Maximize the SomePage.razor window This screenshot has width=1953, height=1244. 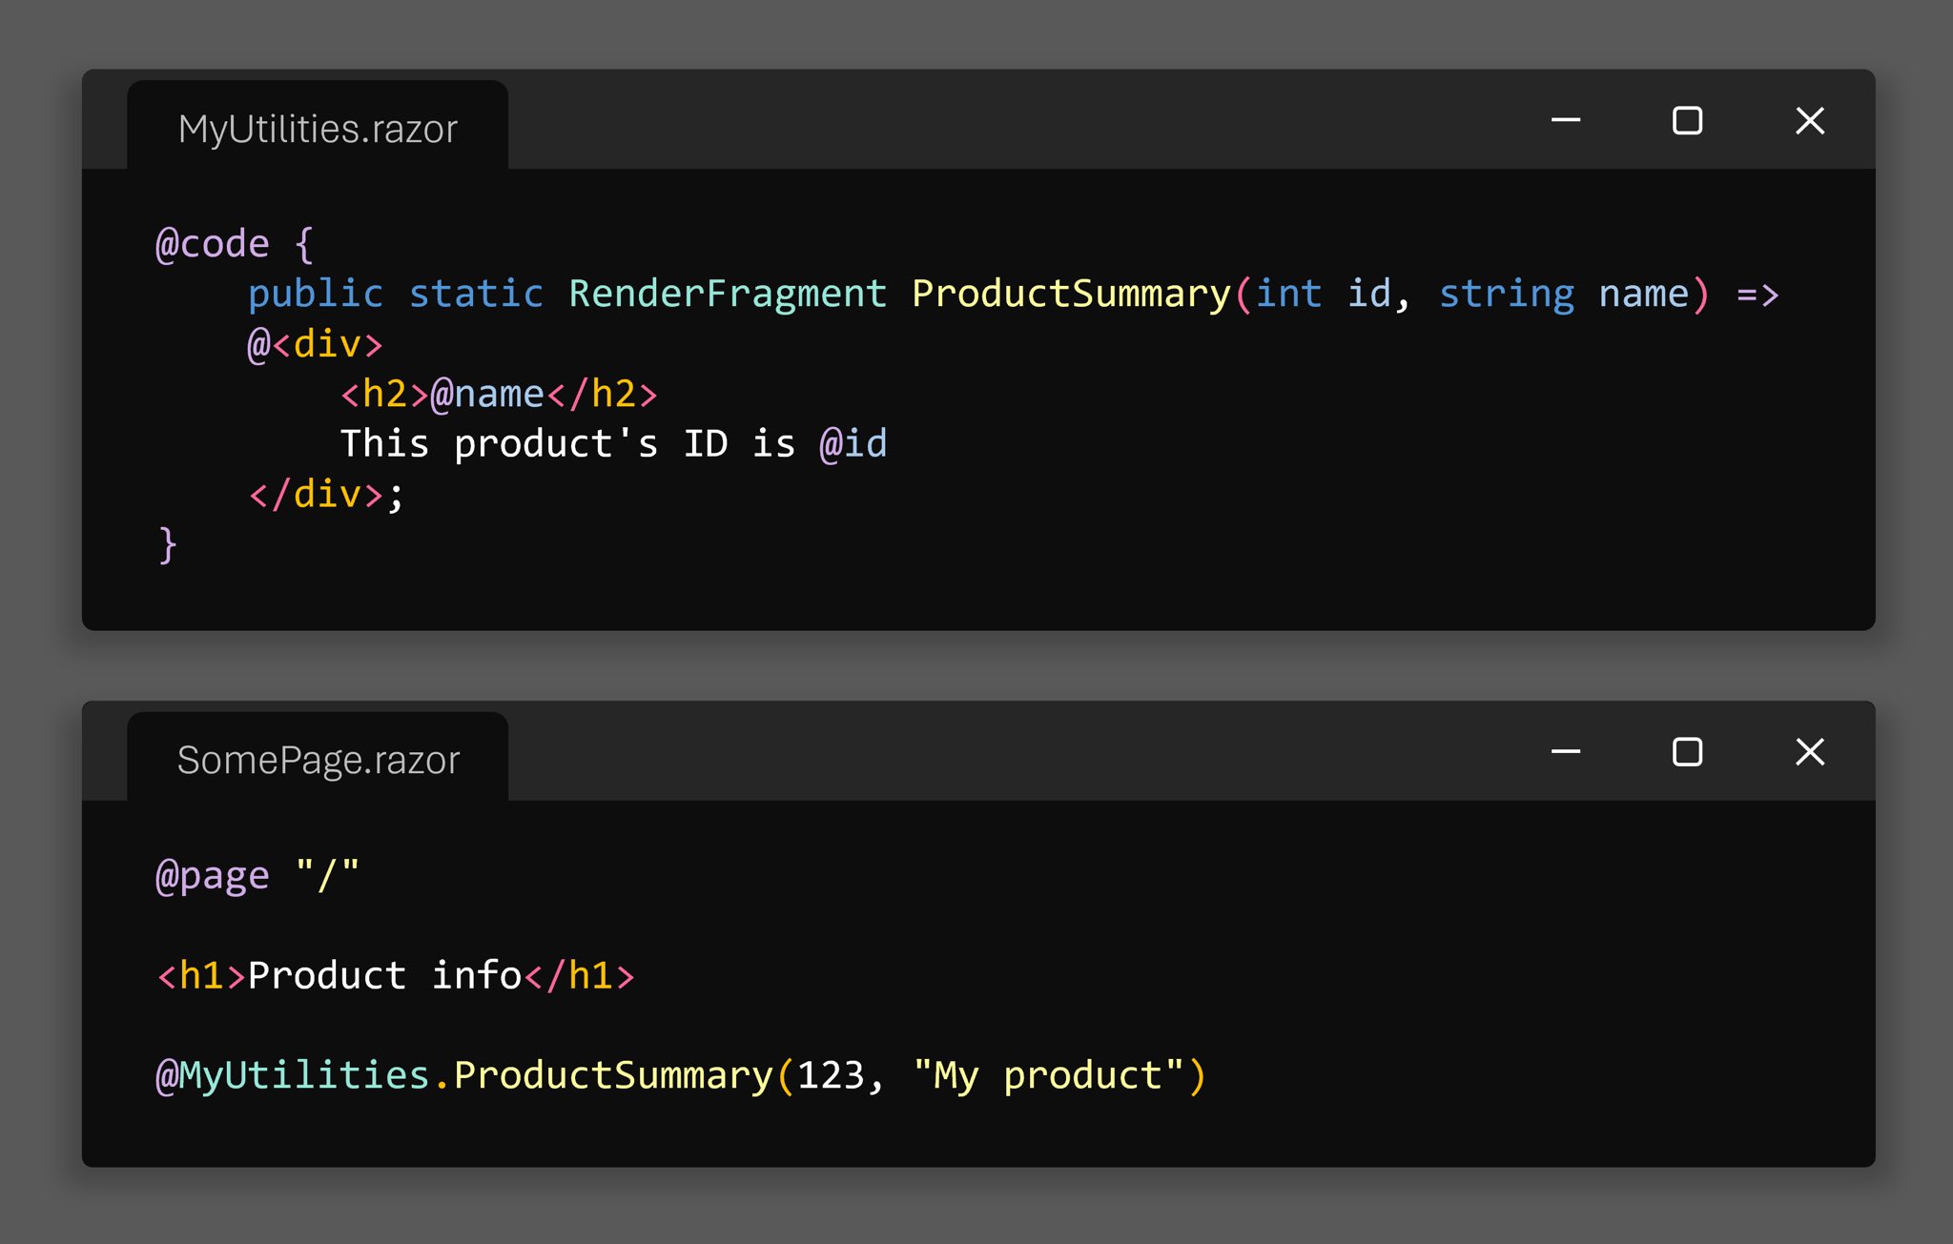(1687, 752)
